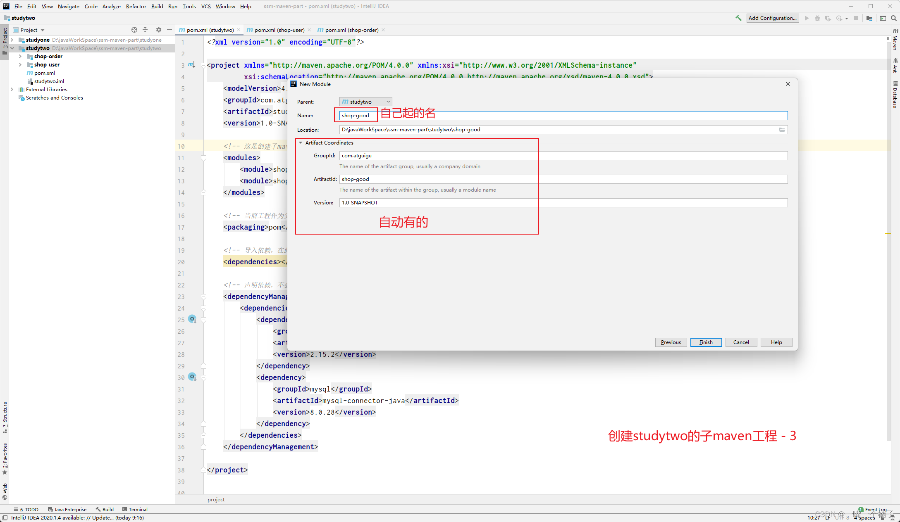Expand the shop-user folder node
Screen dimensions: 900x522
(20, 64)
